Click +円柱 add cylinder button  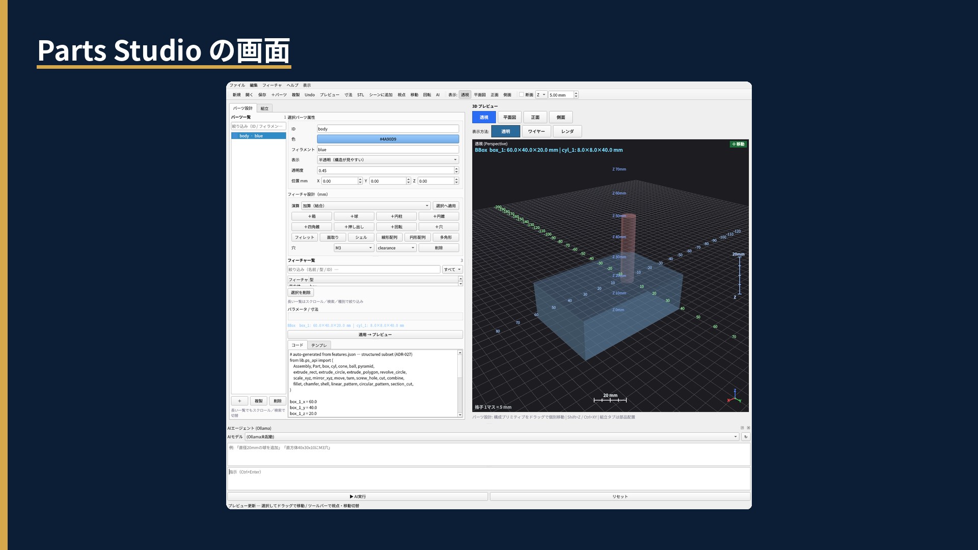point(396,216)
